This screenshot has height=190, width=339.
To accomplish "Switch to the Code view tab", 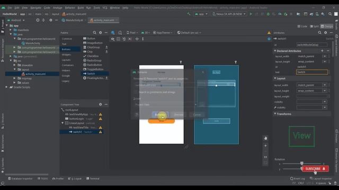I will tap(302, 26).
